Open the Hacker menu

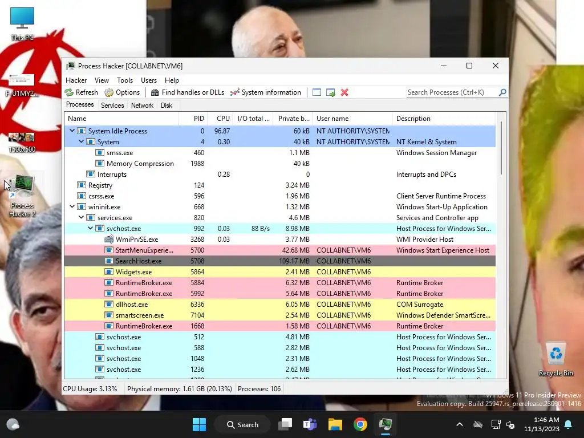(x=76, y=80)
